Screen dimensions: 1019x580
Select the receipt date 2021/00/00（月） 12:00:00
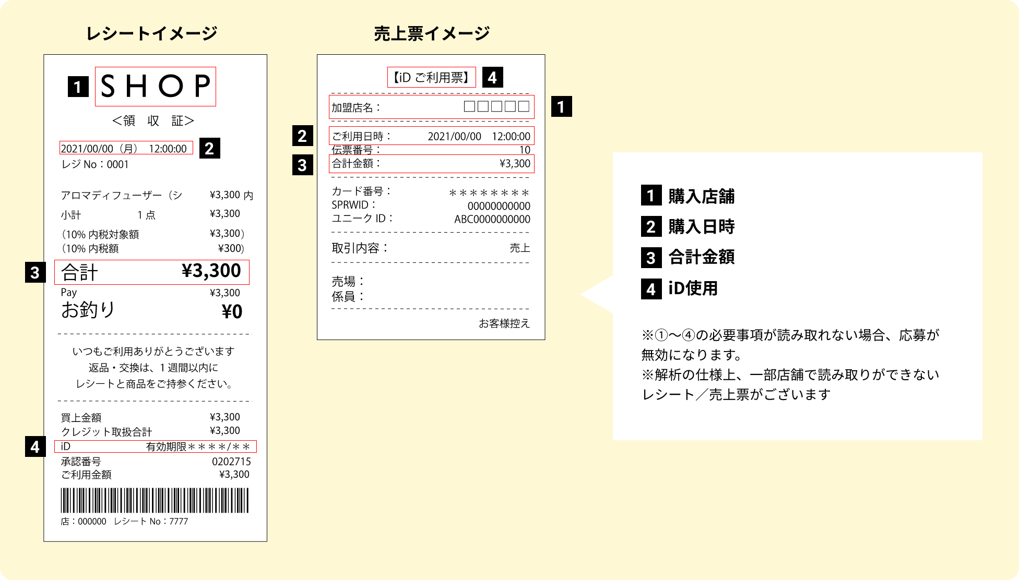tap(126, 148)
